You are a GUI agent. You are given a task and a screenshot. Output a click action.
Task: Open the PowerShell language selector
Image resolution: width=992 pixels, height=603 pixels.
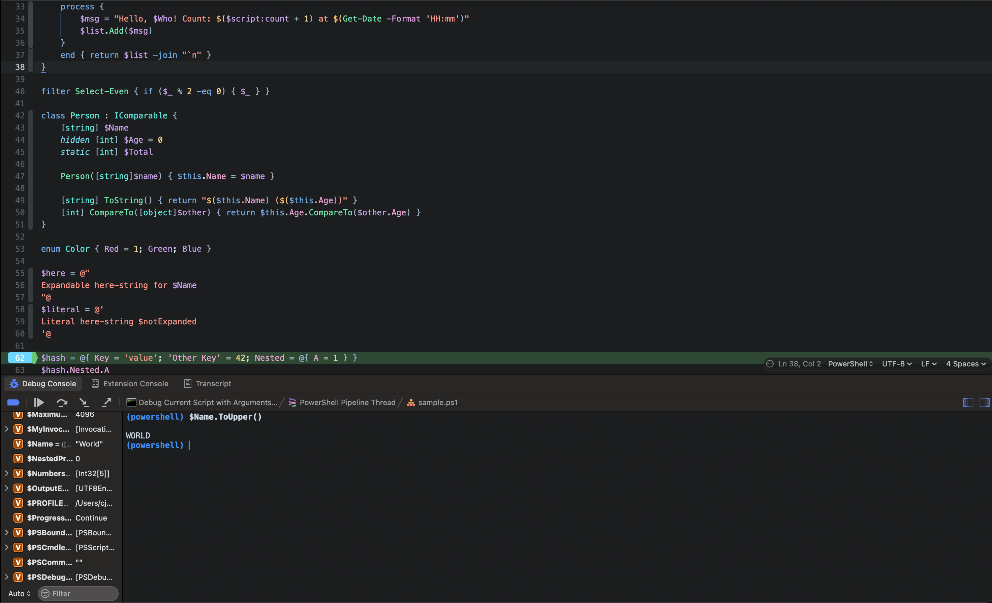(850, 364)
